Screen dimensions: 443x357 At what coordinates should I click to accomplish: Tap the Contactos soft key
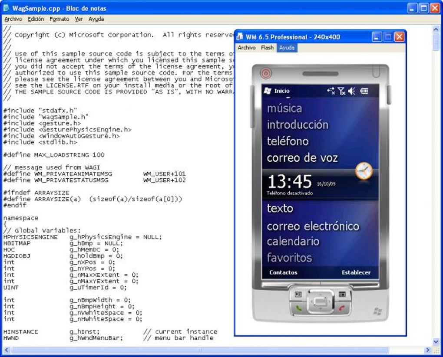[283, 272]
